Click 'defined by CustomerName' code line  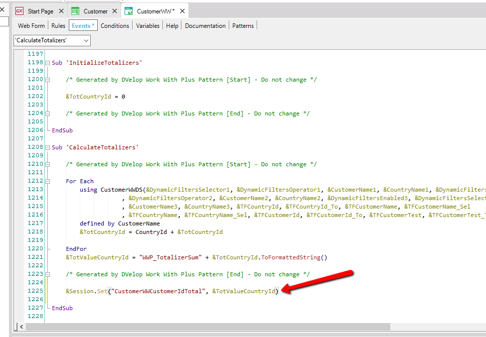(120, 224)
